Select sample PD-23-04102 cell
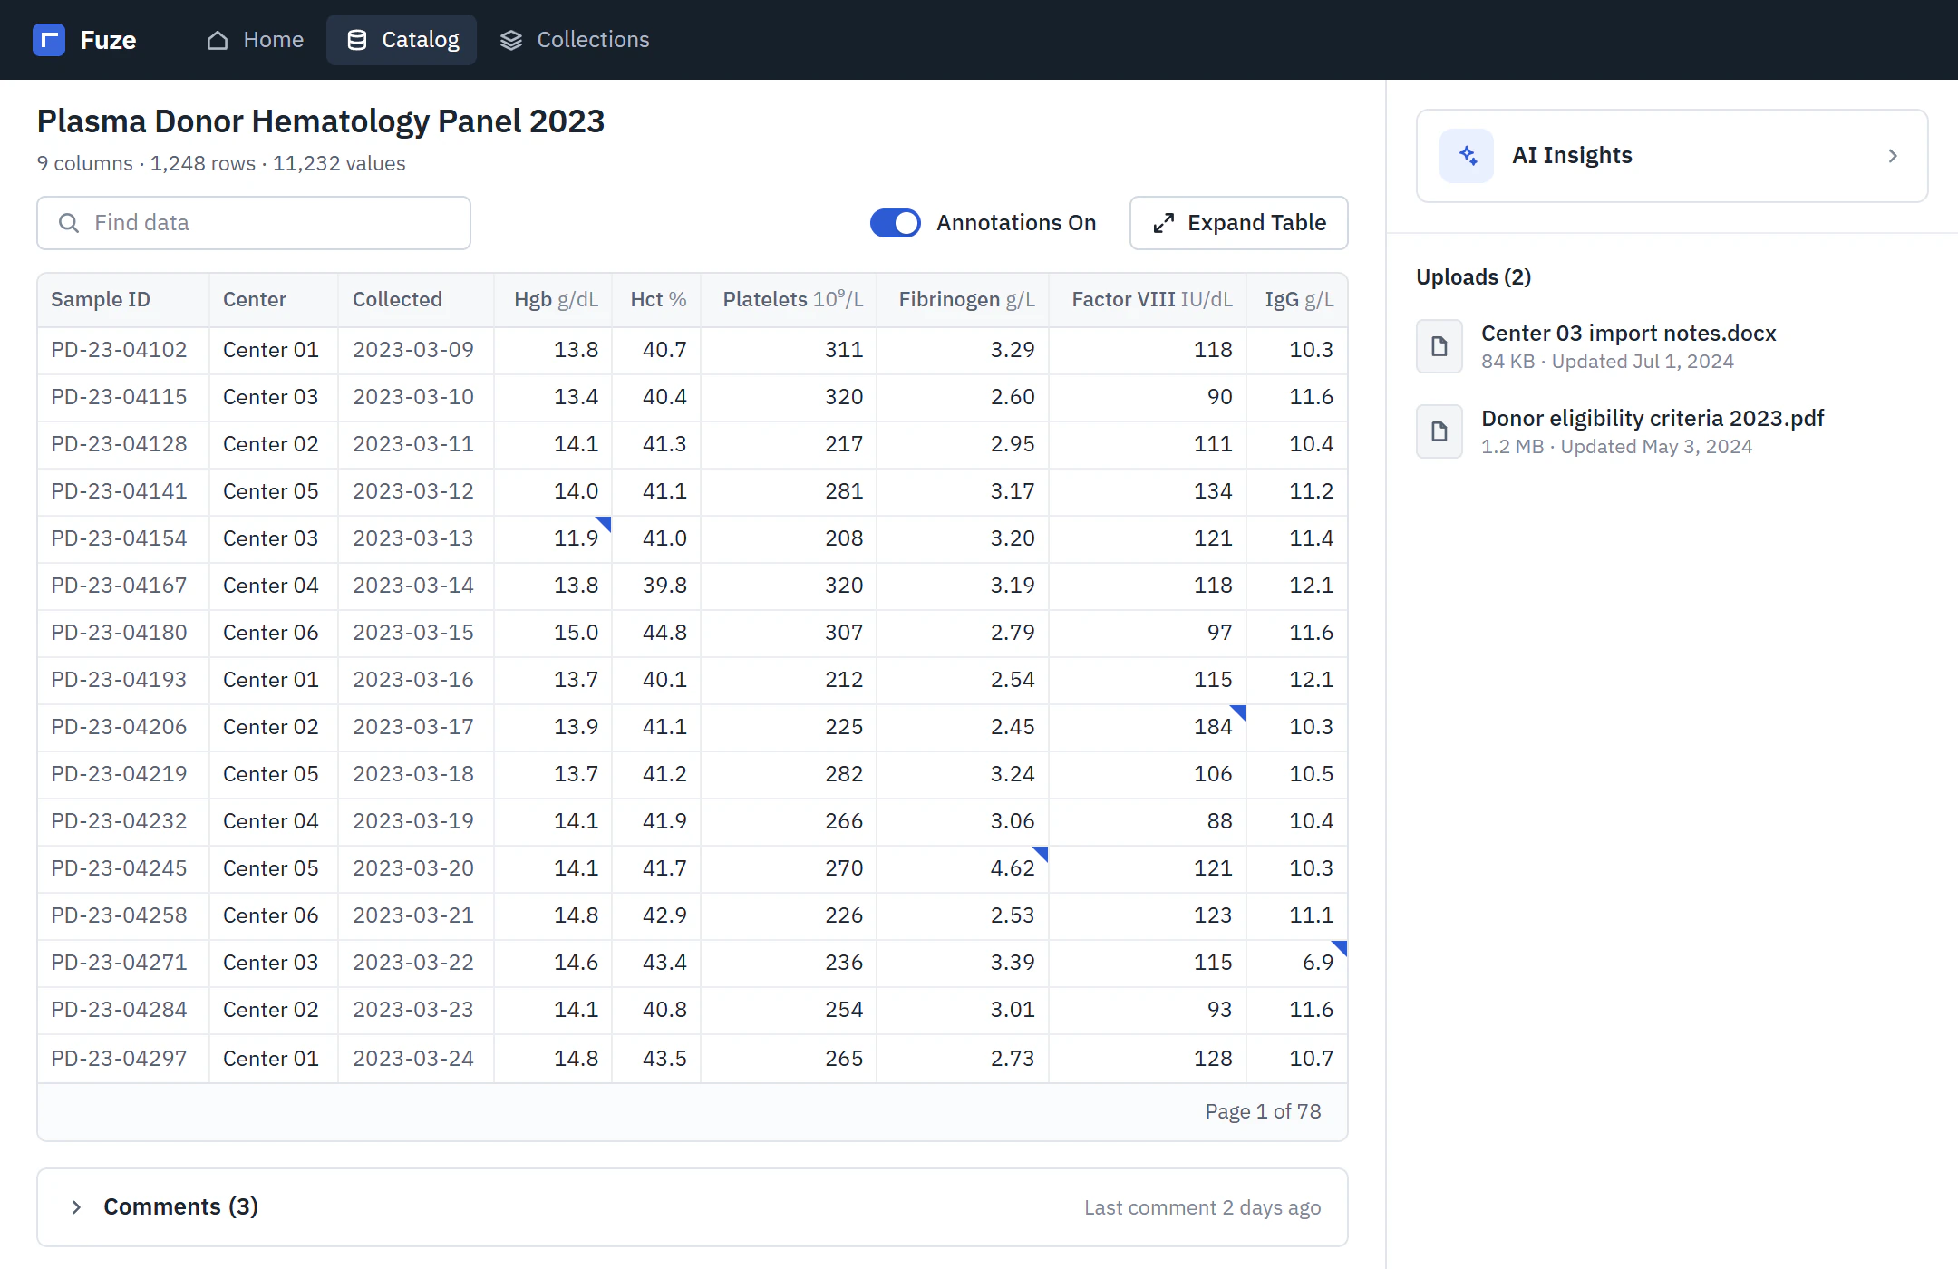 coord(123,350)
